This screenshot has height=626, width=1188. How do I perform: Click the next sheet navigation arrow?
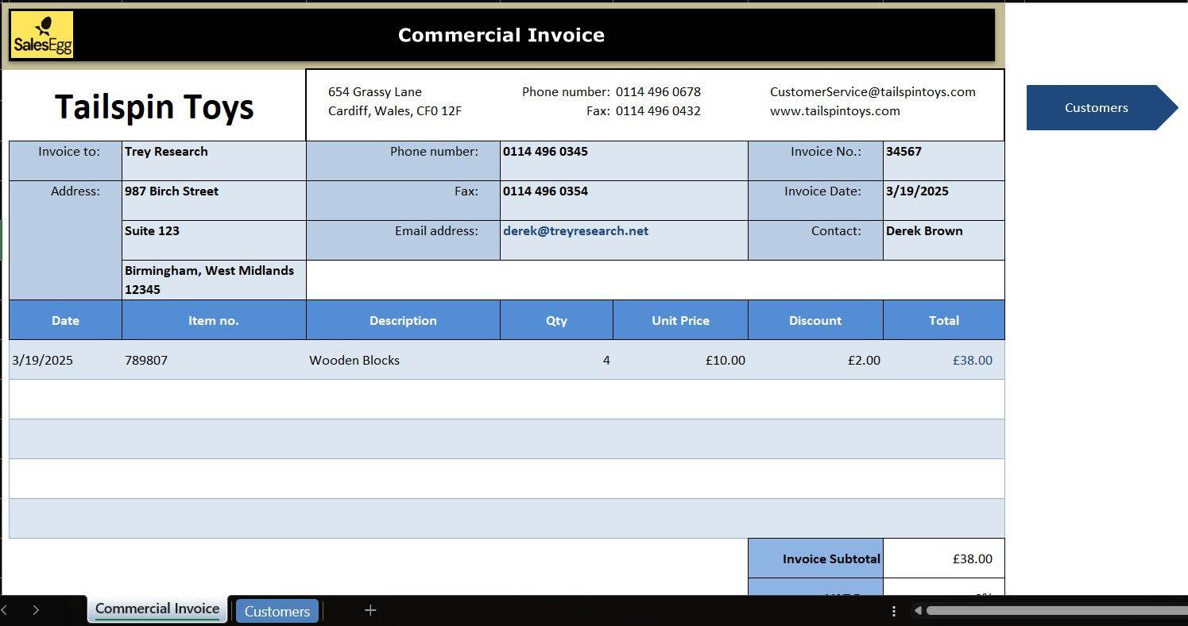[x=36, y=610]
